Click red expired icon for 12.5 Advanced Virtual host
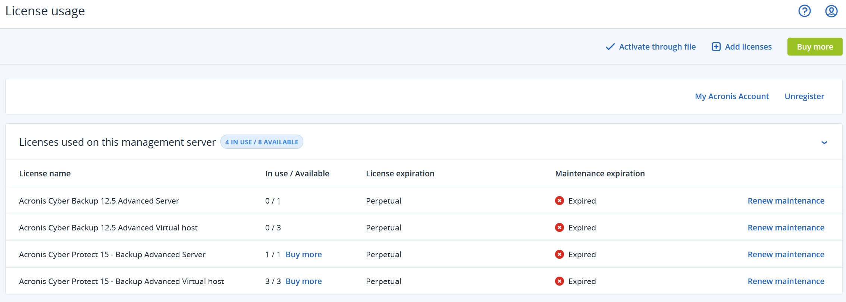This screenshot has height=302, width=846. [560, 228]
